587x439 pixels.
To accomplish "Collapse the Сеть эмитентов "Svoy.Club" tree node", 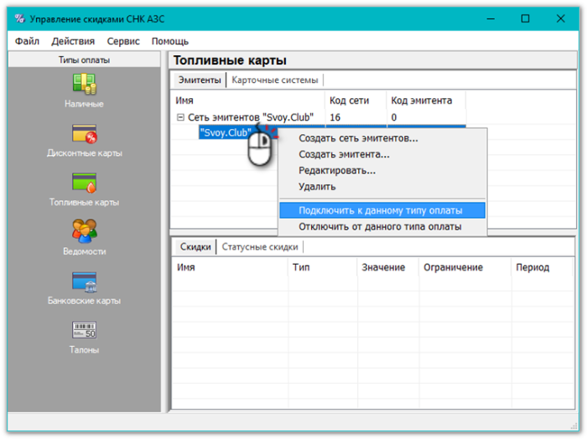I will click(x=180, y=118).
